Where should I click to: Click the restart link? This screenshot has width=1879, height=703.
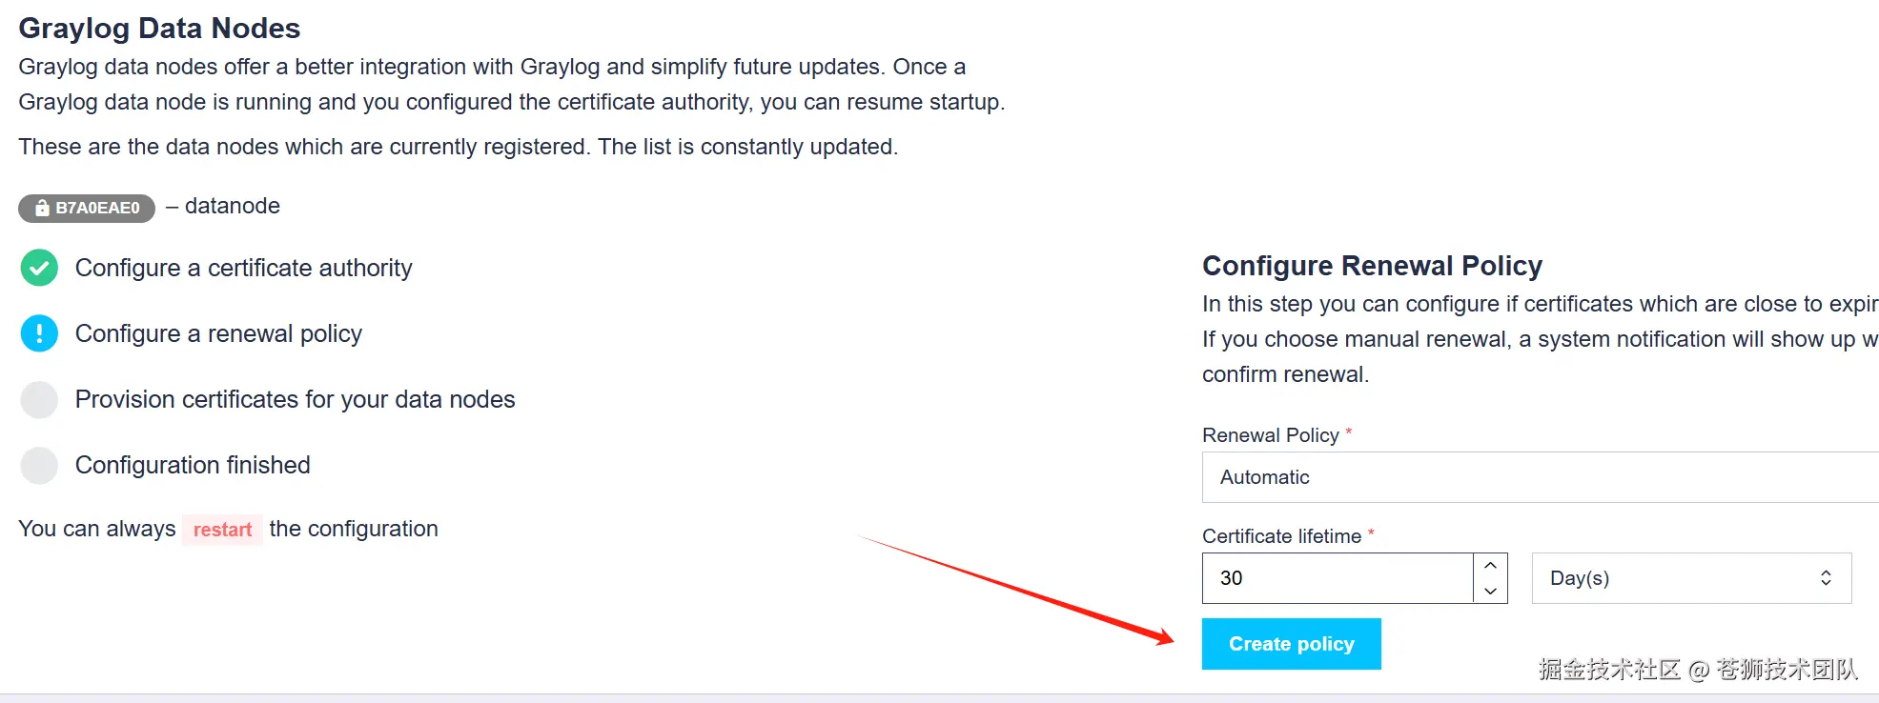[x=222, y=530]
